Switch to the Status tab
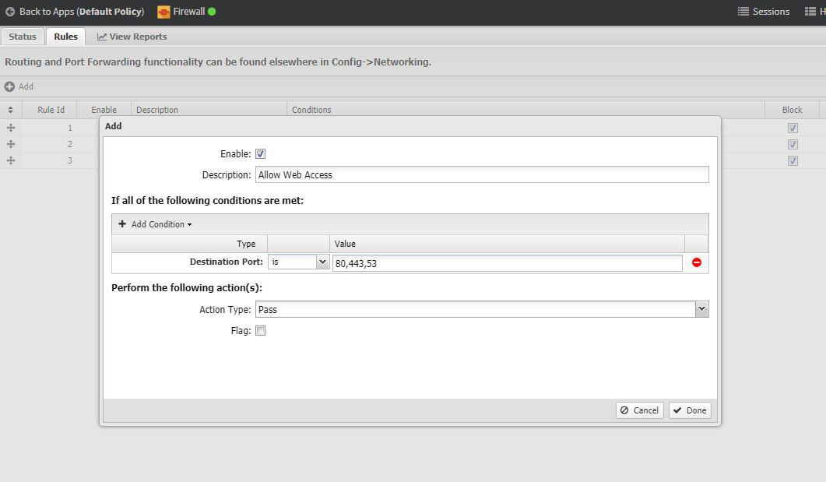 tap(23, 37)
